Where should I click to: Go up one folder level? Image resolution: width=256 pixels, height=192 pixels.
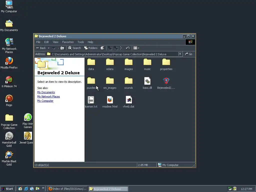click(x=62, y=48)
